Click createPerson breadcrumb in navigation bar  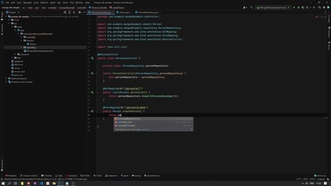click(x=117, y=8)
